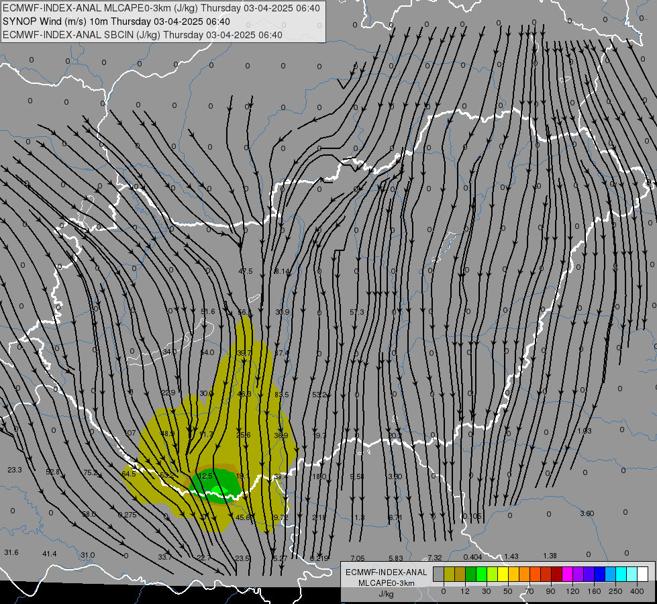The image size is (657, 604).
Task: Click the map value 31.6
Action: pyautogui.click(x=11, y=552)
